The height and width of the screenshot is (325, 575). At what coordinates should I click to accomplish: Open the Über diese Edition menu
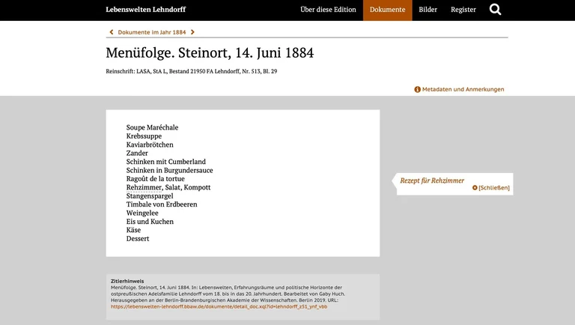[328, 10]
